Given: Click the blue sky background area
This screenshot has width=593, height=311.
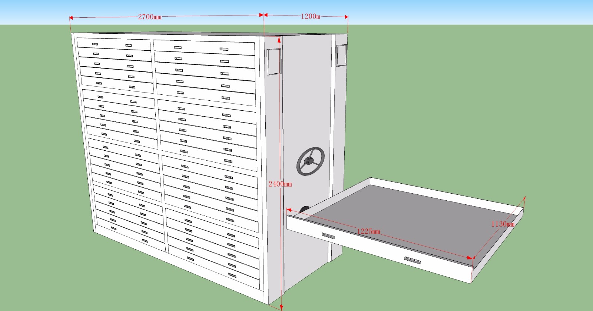Looking at the screenshot, I should click(x=445, y=11).
